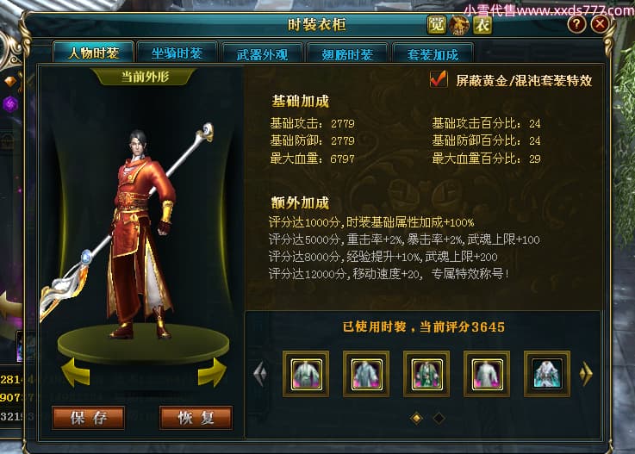Open the 觉 icon in title bar
This screenshot has width=635, height=454.
pos(437,25)
